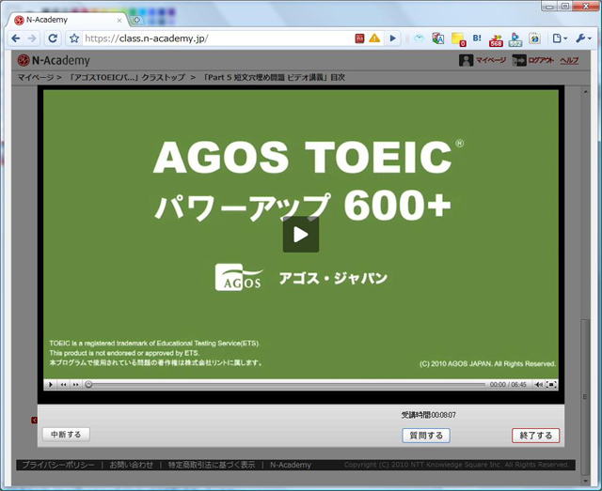The height and width of the screenshot is (491, 602).
Task: Start video with center play button
Action: [x=301, y=235]
